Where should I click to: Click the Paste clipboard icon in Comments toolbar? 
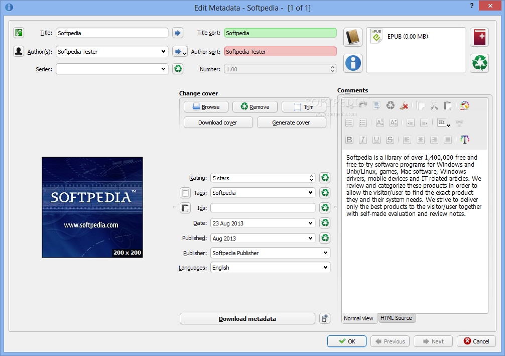point(447,105)
